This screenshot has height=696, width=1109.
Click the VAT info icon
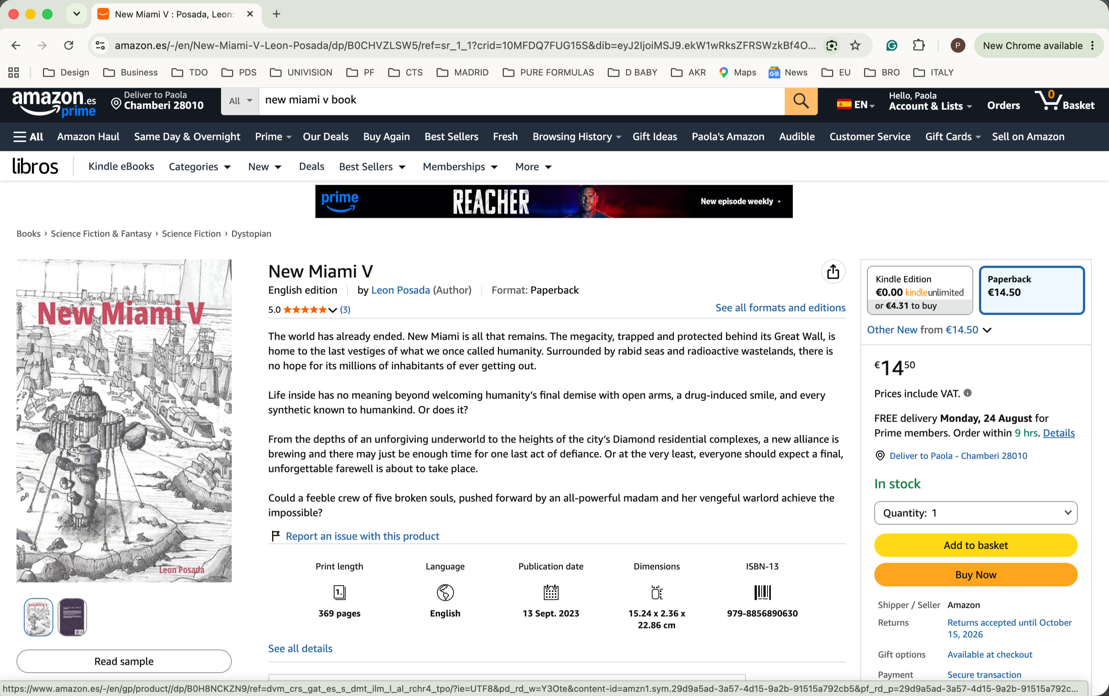point(968,393)
